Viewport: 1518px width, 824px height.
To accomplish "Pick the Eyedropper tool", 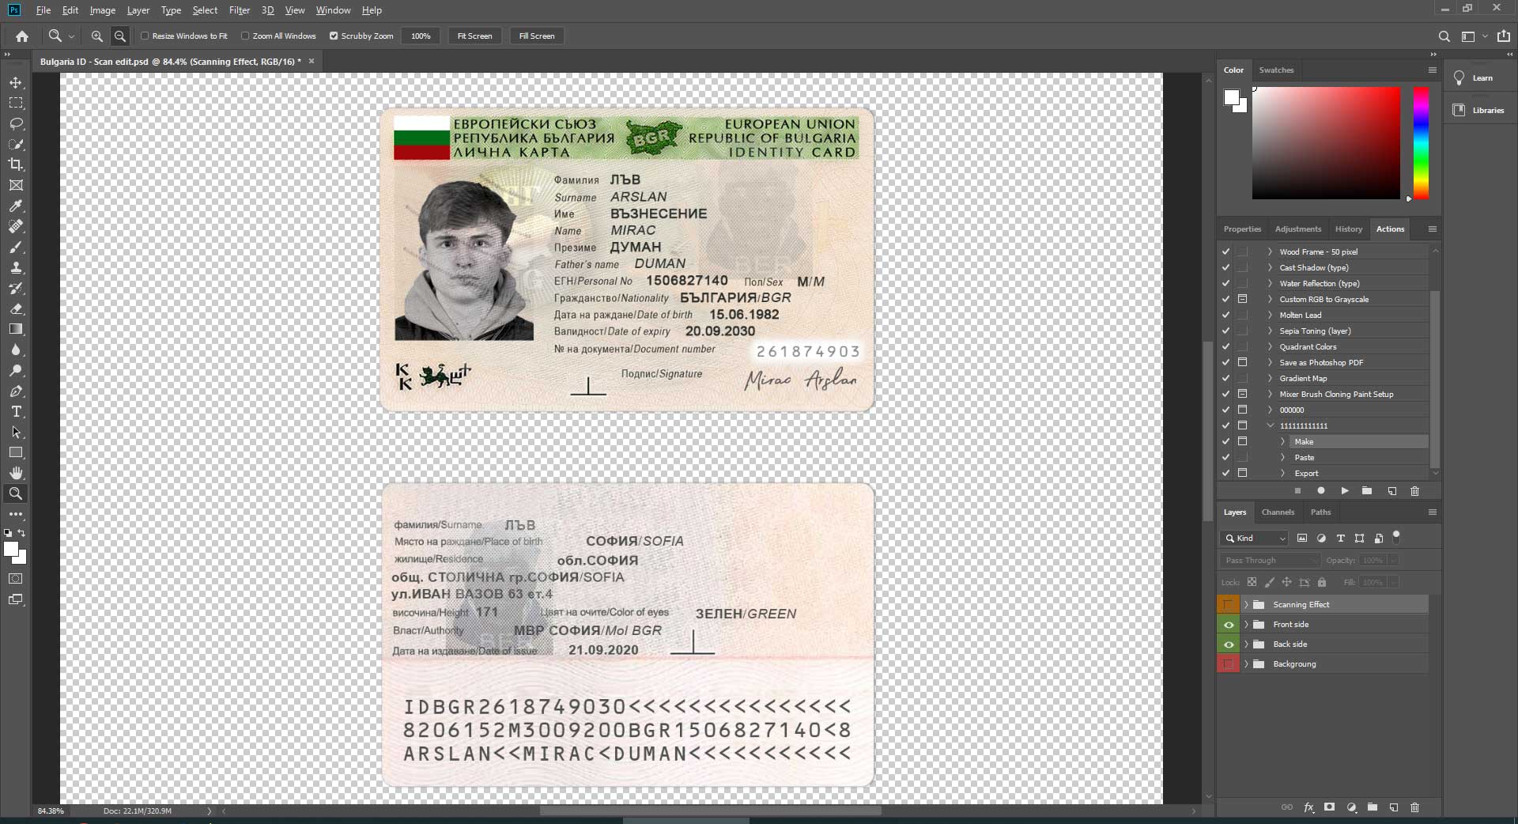I will tap(16, 206).
